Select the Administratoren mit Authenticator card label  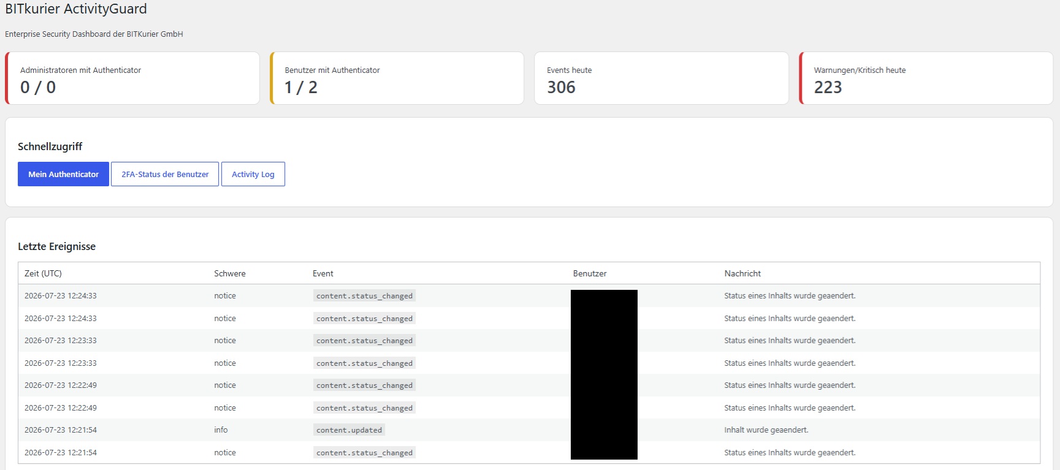[80, 70]
